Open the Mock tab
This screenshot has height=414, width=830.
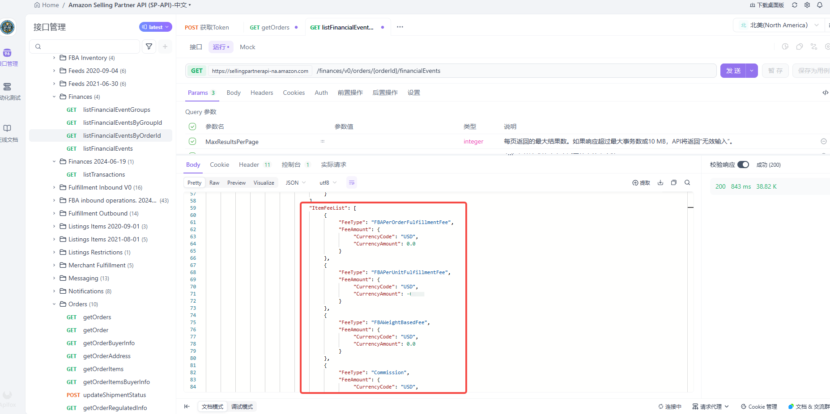pos(247,47)
